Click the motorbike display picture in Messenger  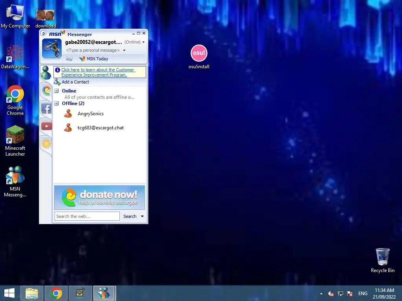tap(52, 48)
